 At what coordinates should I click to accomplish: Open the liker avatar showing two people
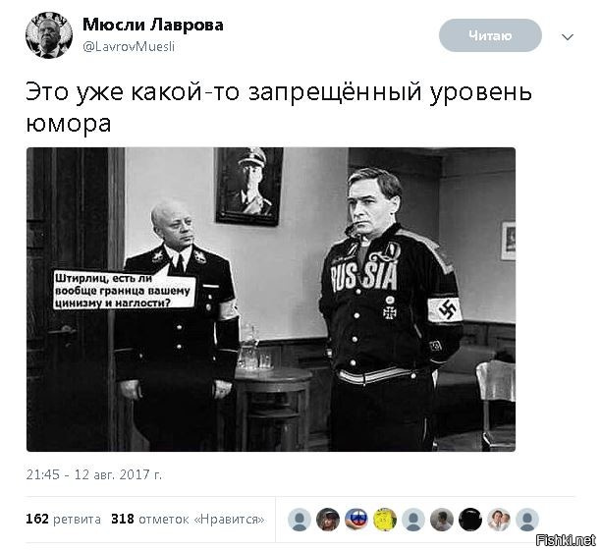tap(499, 520)
